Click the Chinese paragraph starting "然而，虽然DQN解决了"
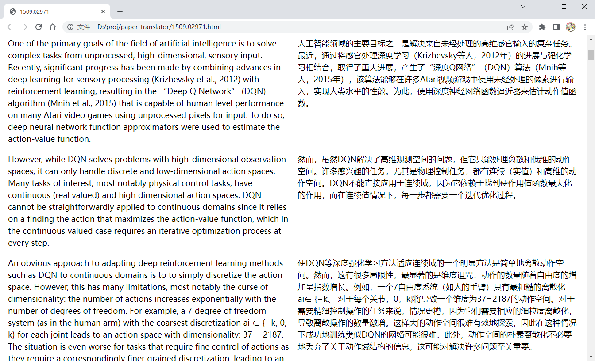Screen dimensions: 595x361 [x=437, y=177]
